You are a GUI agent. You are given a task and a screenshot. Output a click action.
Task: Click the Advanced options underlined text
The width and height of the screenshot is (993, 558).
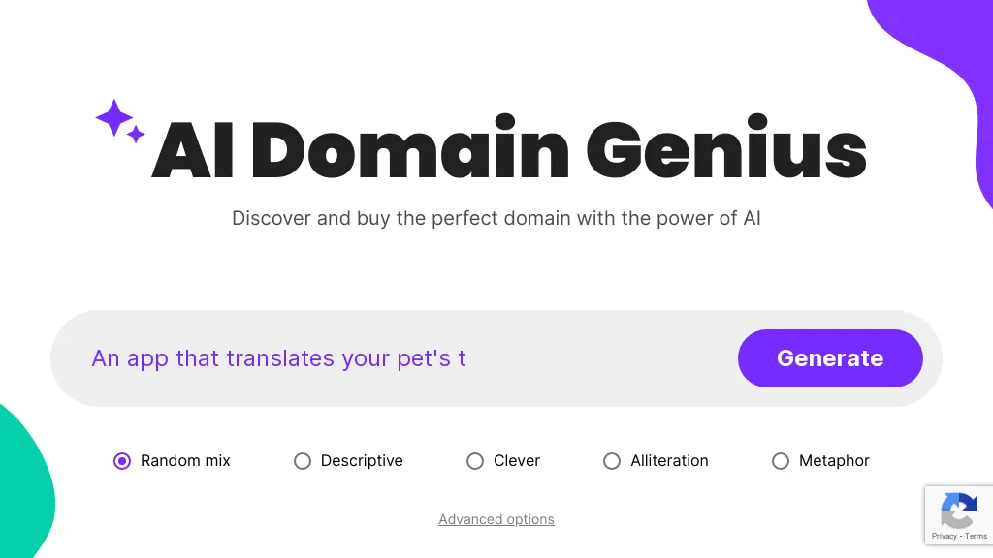(x=496, y=519)
